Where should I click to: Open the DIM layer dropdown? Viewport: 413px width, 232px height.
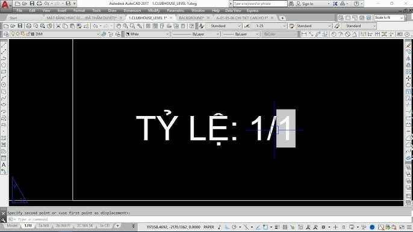coord(98,34)
